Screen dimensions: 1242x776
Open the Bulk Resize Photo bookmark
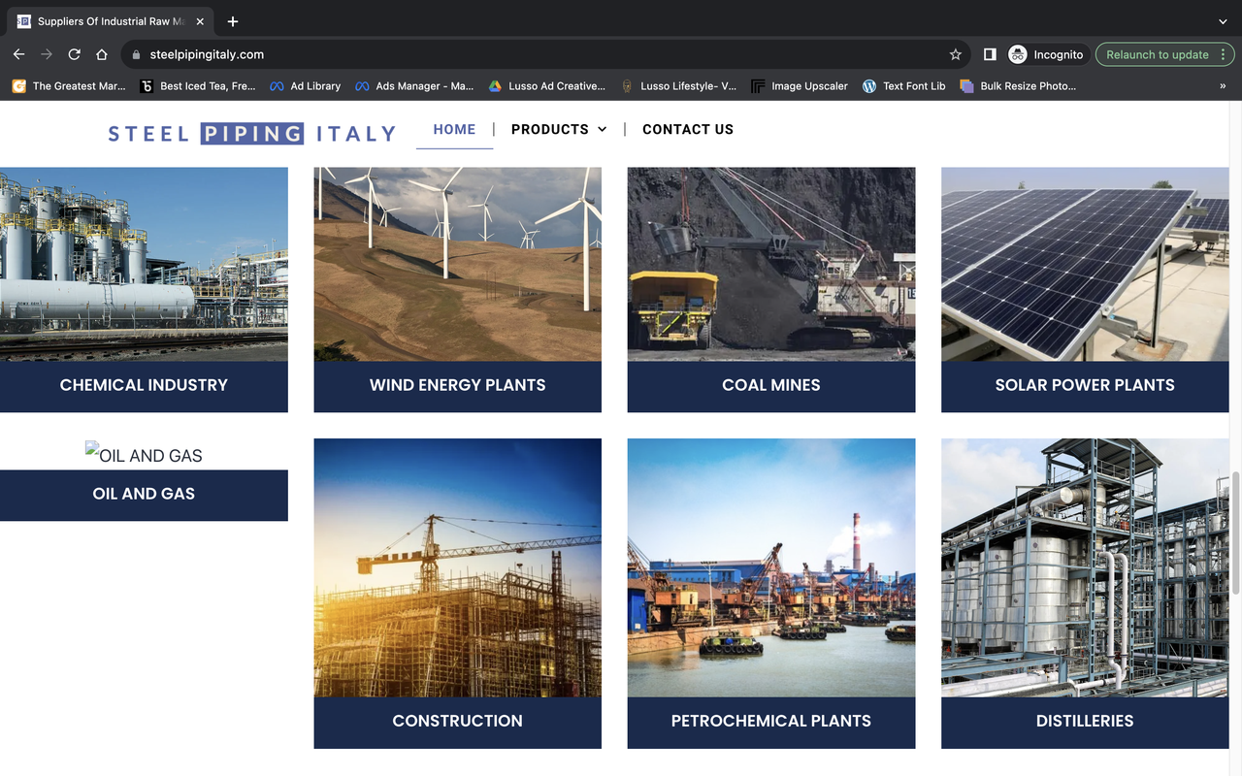click(x=1018, y=86)
